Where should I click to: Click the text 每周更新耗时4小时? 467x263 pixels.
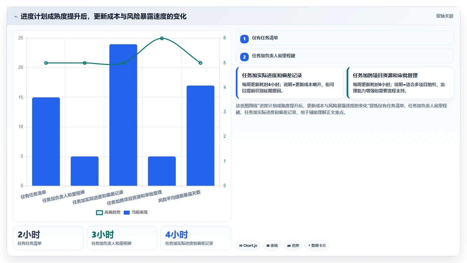tap(262, 84)
